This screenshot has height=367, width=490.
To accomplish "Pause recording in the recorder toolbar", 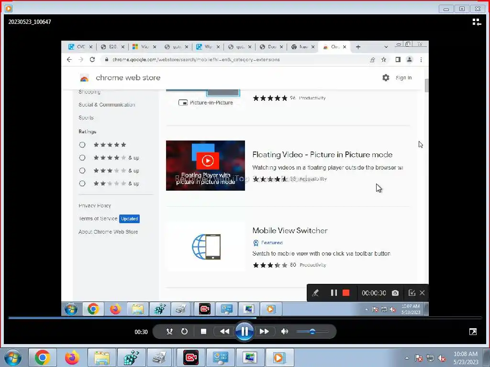I will (x=334, y=293).
